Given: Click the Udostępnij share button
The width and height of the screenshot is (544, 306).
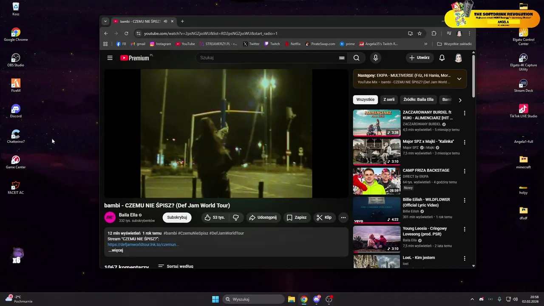Looking at the screenshot, I should click(263, 218).
